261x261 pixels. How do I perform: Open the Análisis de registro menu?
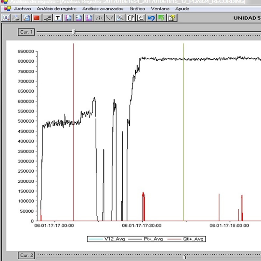click(56, 9)
